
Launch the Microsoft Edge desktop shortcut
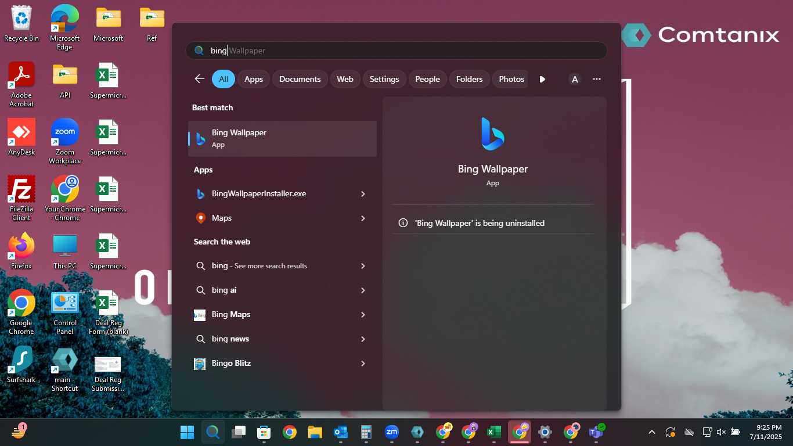(x=64, y=27)
